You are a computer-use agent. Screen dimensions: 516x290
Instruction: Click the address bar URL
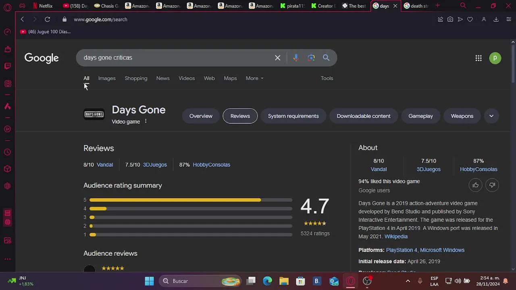[100, 19]
